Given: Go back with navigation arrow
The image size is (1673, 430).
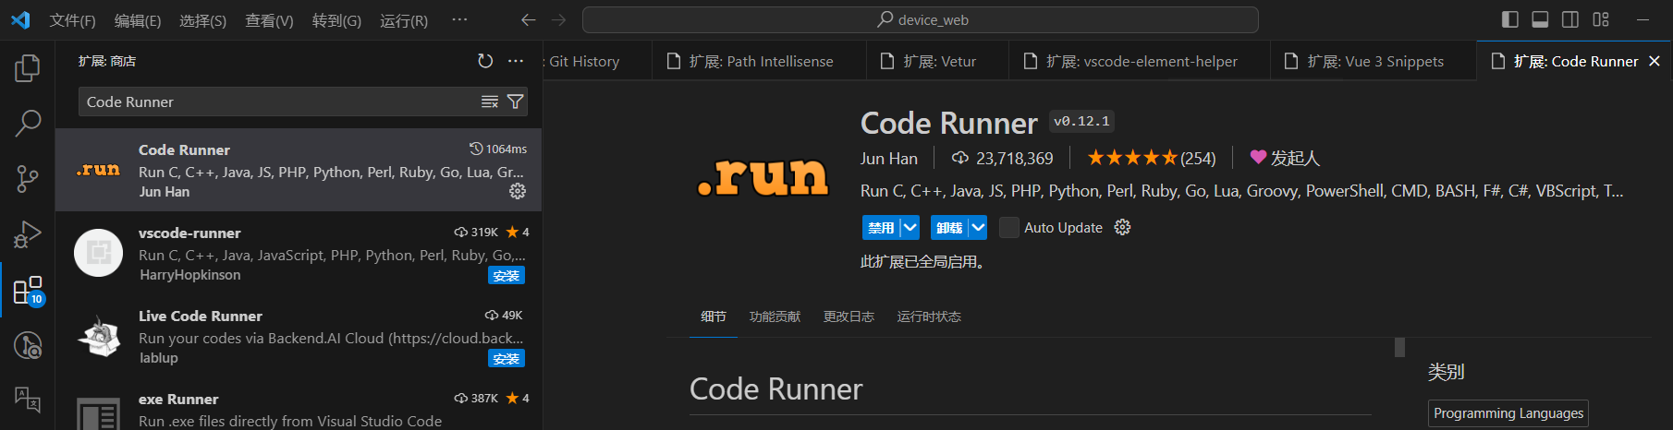Looking at the screenshot, I should coord(528,19).
